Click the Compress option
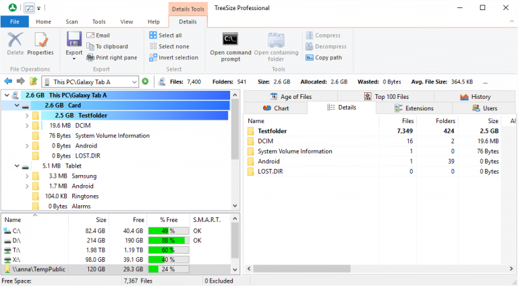 tap(323, 35)
